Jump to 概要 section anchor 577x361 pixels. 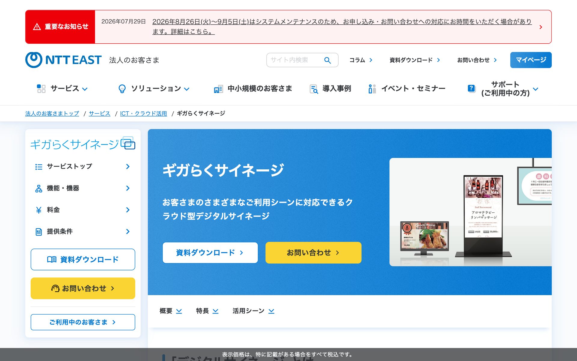tap(171, 311)
